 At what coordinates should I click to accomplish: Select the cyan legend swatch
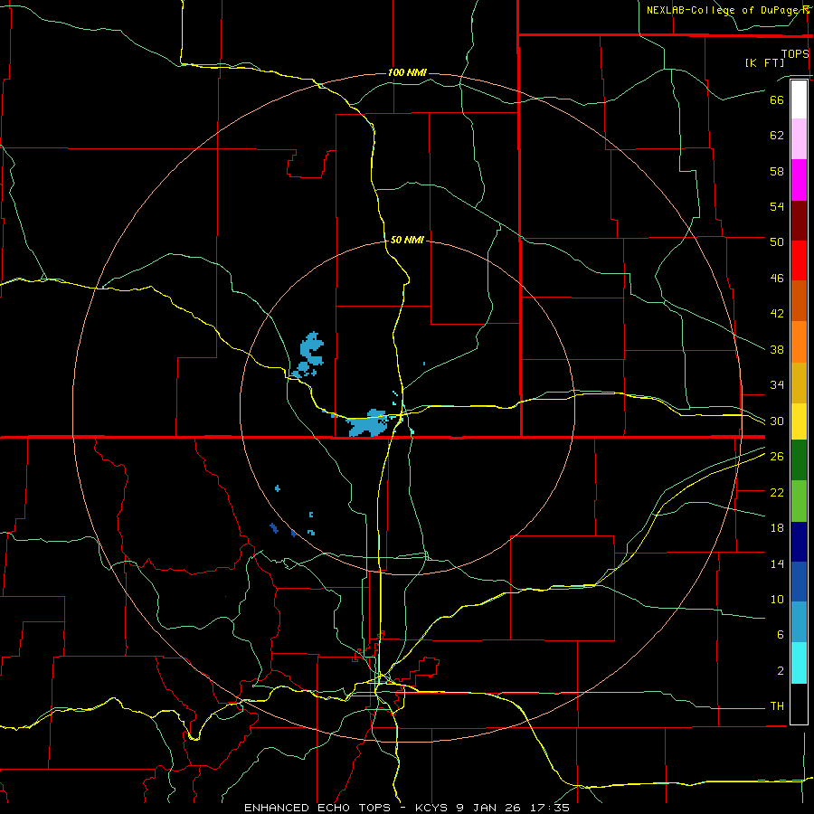(799, 662)
